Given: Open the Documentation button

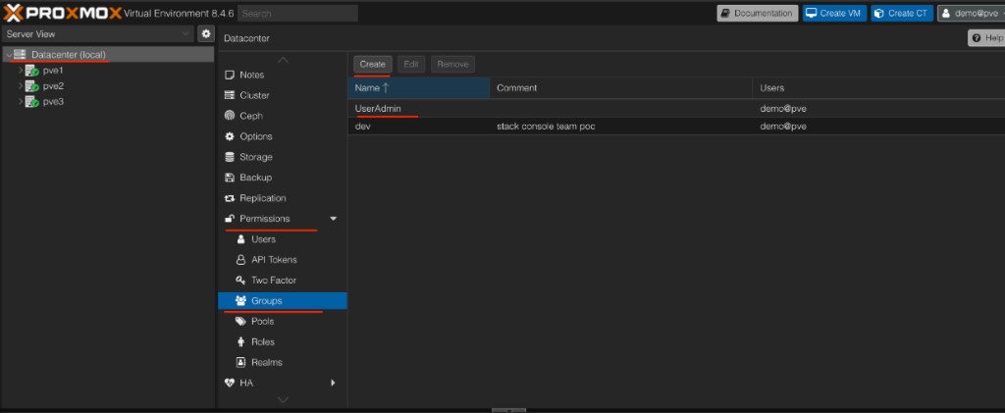Looking at the screenshot, I should pos(757,14).
